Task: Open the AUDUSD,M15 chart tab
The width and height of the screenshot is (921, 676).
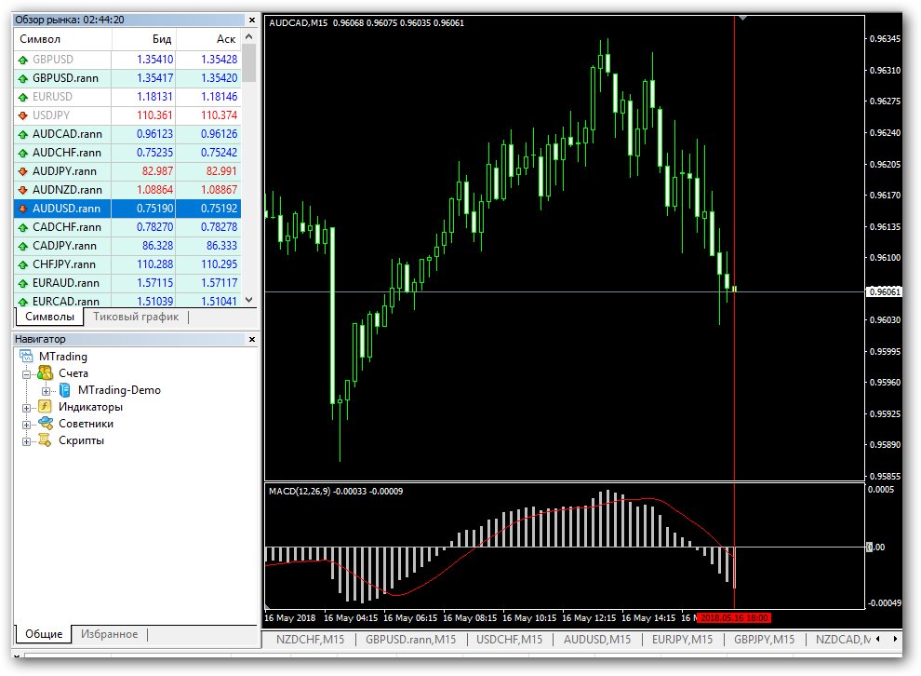Action: pyautogui.click(x=596, y=639)
